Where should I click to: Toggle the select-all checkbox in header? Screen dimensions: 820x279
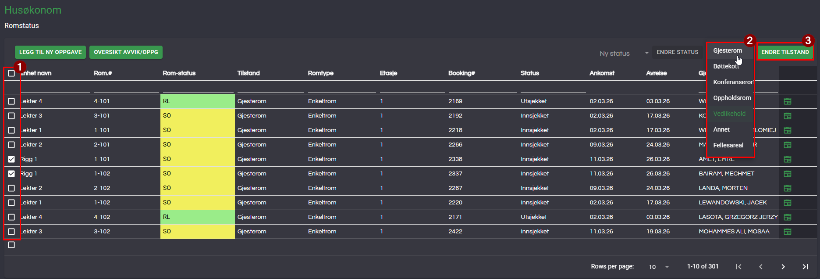tap(11, 73)
